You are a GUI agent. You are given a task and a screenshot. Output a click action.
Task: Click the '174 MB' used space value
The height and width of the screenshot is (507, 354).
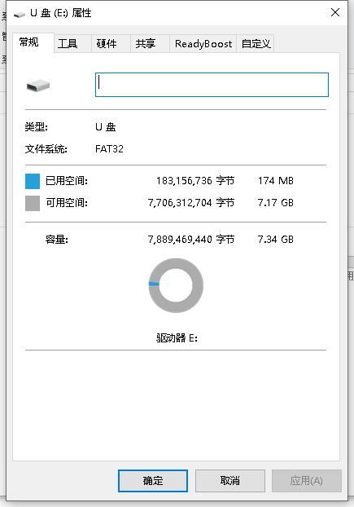(276, 180)
